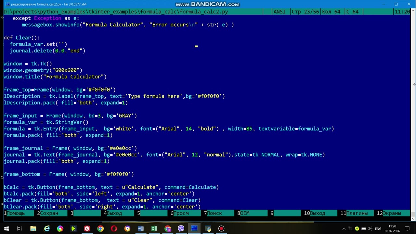Click the 8 OEM function key
Screen dimensions: 416x234
(252, 213)
